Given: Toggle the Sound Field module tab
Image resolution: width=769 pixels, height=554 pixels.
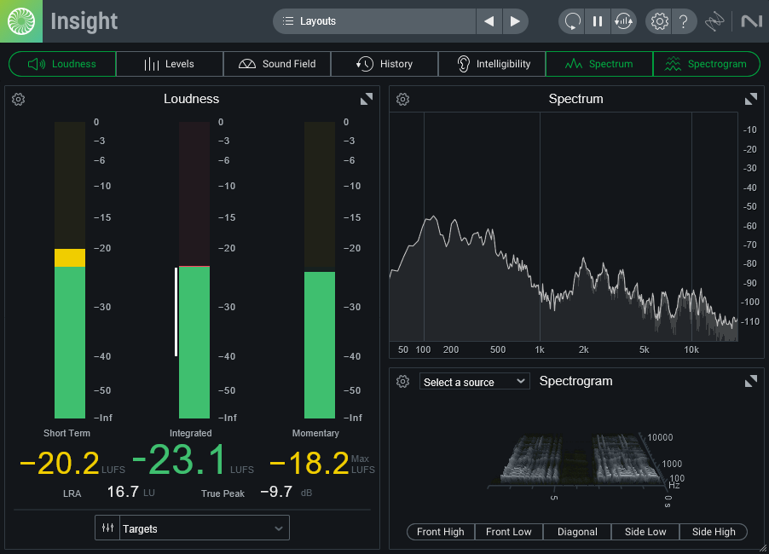Looking at the screenshot, I should [277, 64].
